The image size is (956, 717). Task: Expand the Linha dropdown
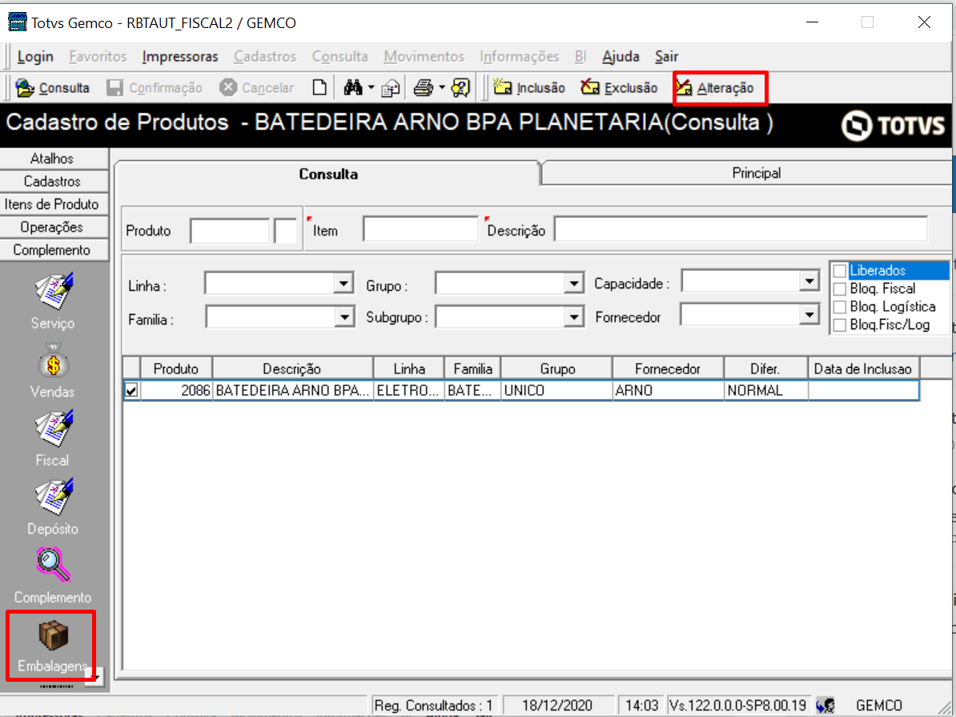click(x=343, y=284)
